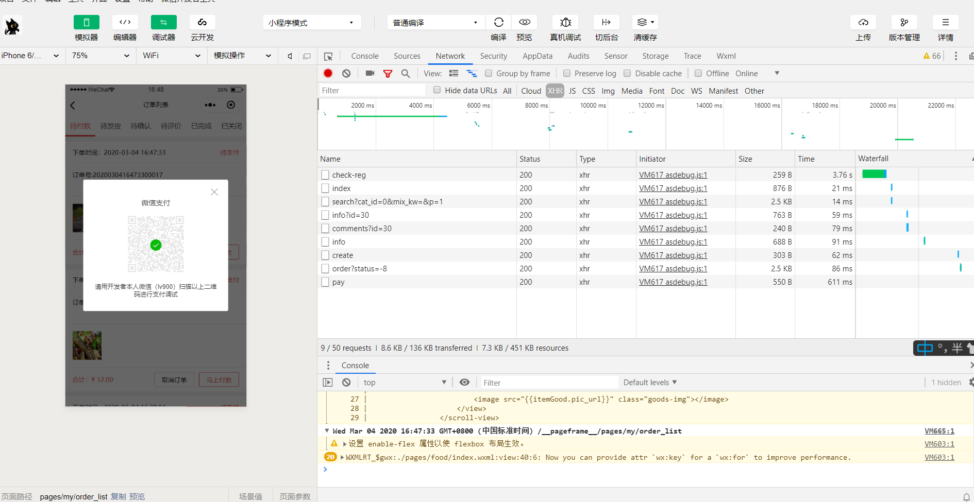Screen dimensions: 974x502
Task: Toggle the 编辑器 editor panel button
Action: [x=125, y=22]
